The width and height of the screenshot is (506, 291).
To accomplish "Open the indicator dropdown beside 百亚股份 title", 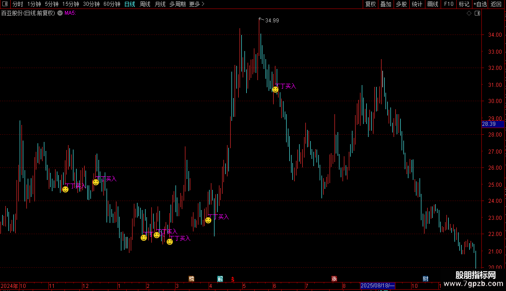I will point(60,13).
